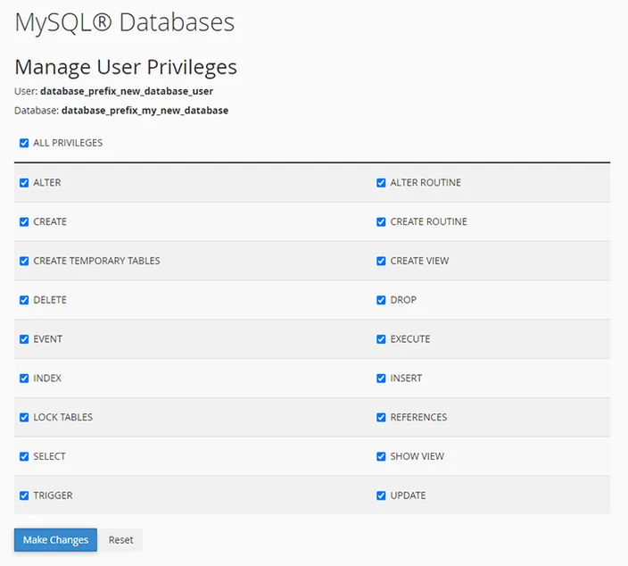Uncheck the CREATE ROUTINE checkbox
The width and height of the screenshot is (628, 566).
[x=381, y=221]
